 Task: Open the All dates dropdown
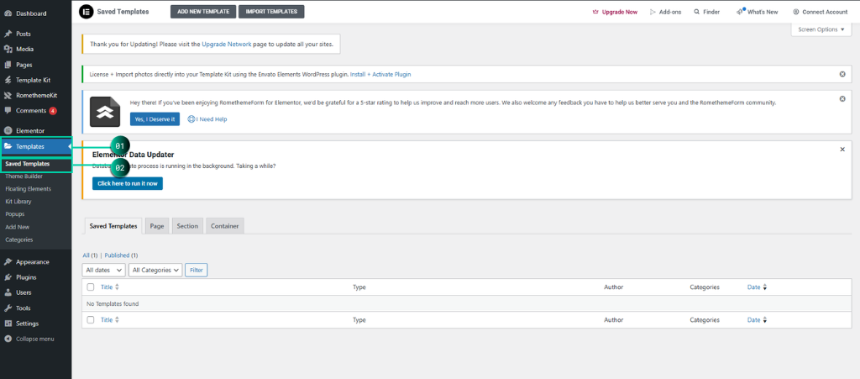[x=103, y=270]
